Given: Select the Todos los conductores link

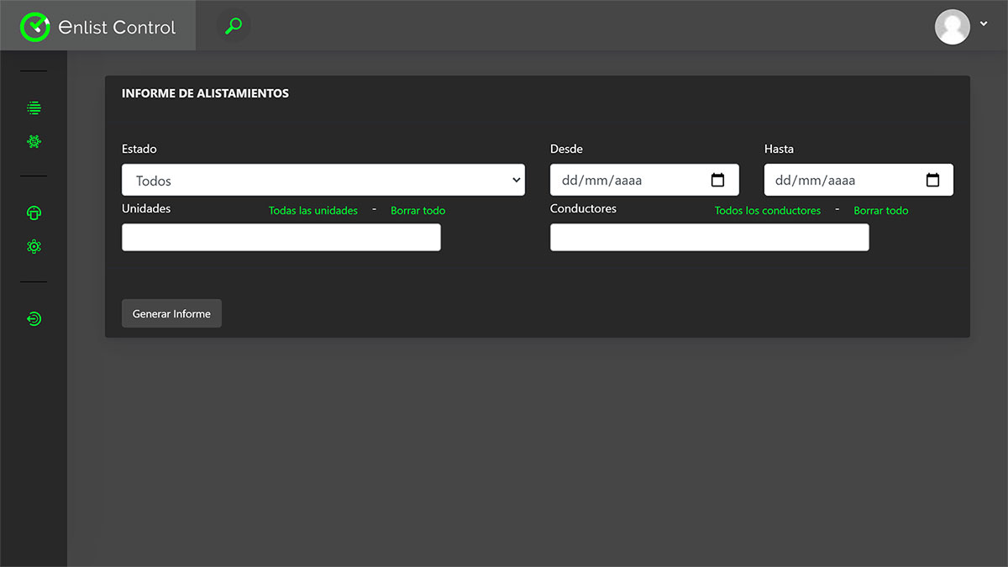Looking at the screenshot, I should coord(767,211).
